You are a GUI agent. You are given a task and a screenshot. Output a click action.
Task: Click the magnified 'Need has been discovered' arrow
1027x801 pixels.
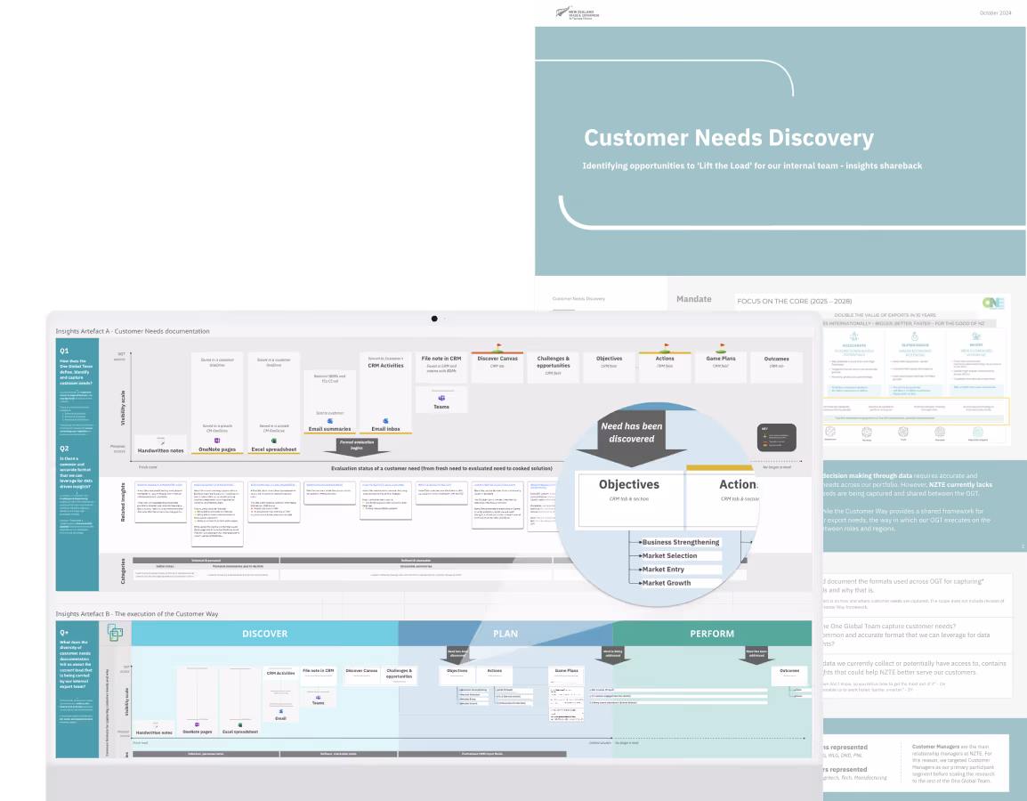(x=631, y=437)
